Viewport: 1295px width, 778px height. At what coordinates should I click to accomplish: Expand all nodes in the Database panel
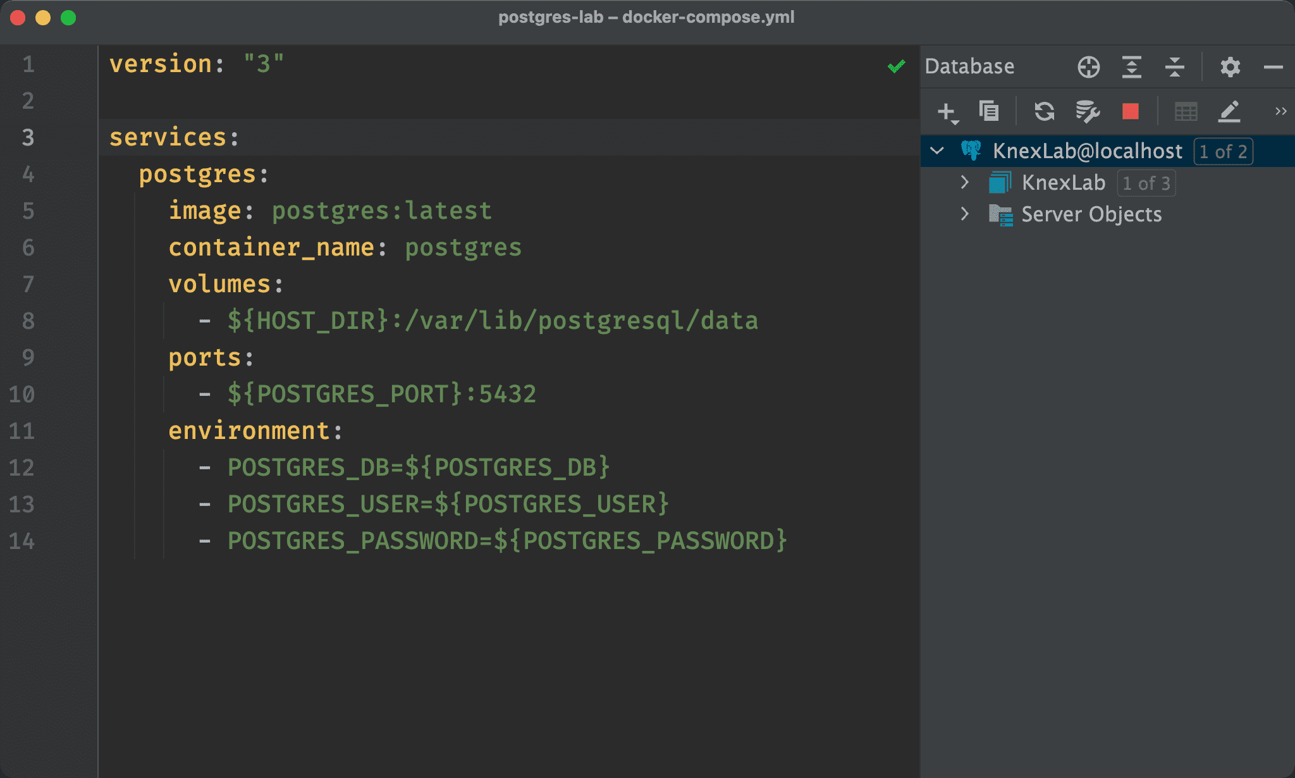coord(1132,66)
